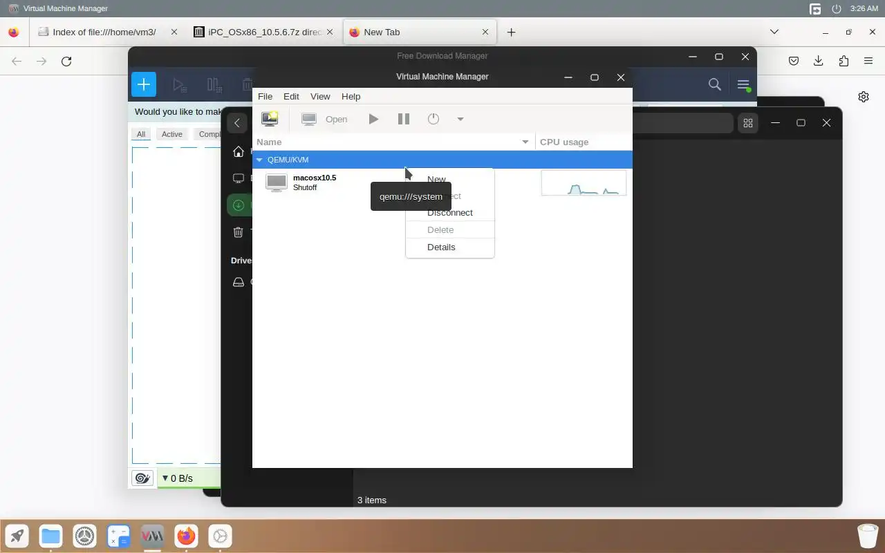Open the Edit menu in Virtual Machine Manager
The width and height of the screenshot is (885, 553).
click(291, 96)
